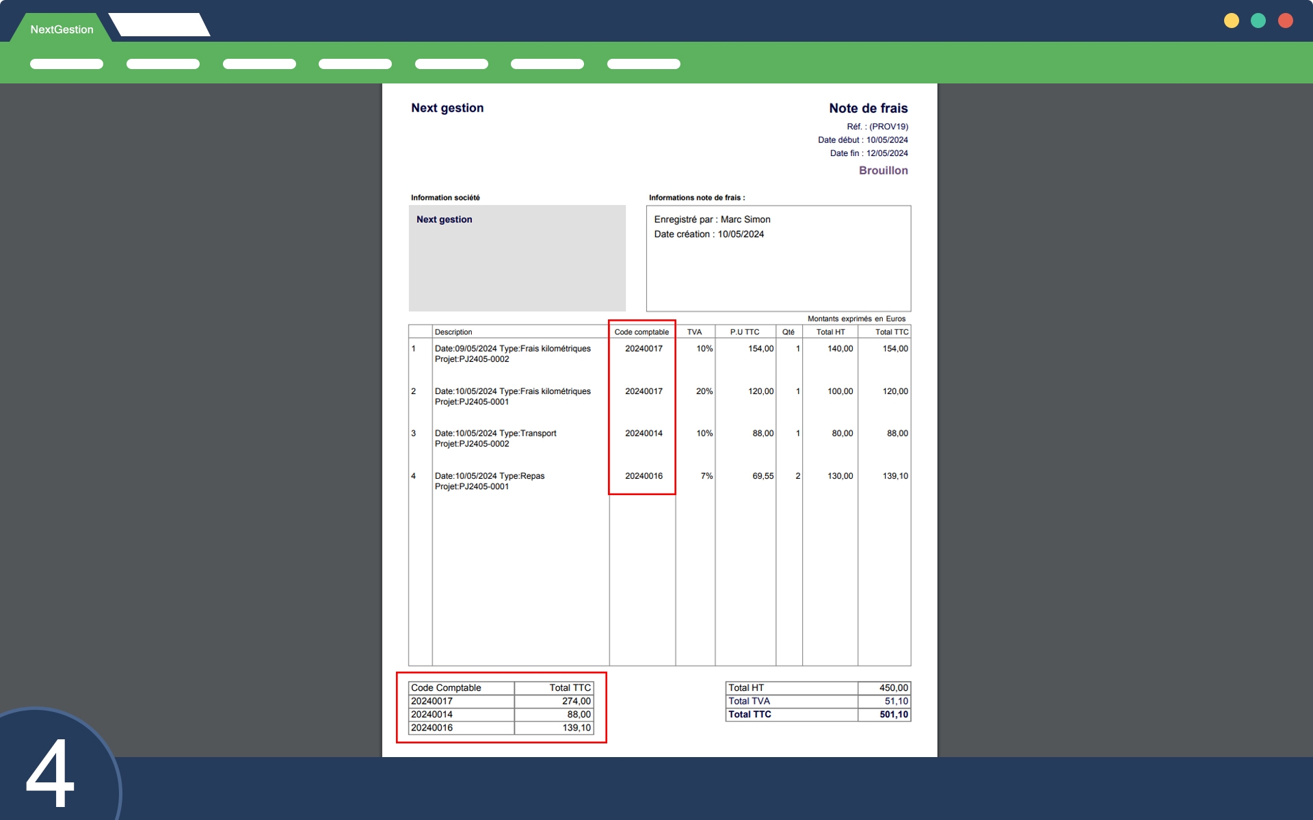This screenshot has width=1313, height=820.
Task: Click the first green navigation bar item
Action: [x=66, y=64]
